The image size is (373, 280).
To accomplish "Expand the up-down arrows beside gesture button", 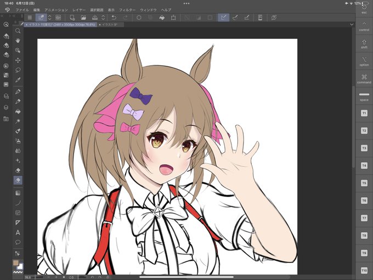I will (50, 18).
